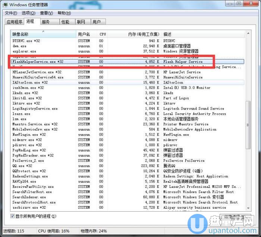Switch to the 性能 tab
This screenshot has width=261, height=237.
65,22
